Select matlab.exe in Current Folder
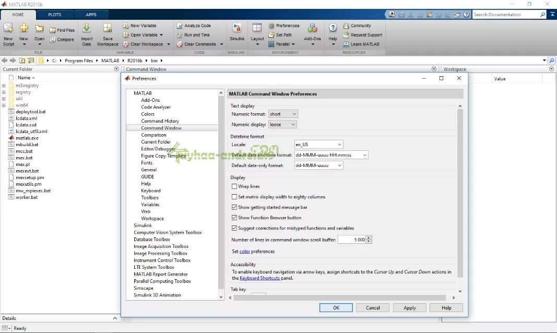Image resolution: width=557 pixels, height=333 pixels. coord(27,138)
